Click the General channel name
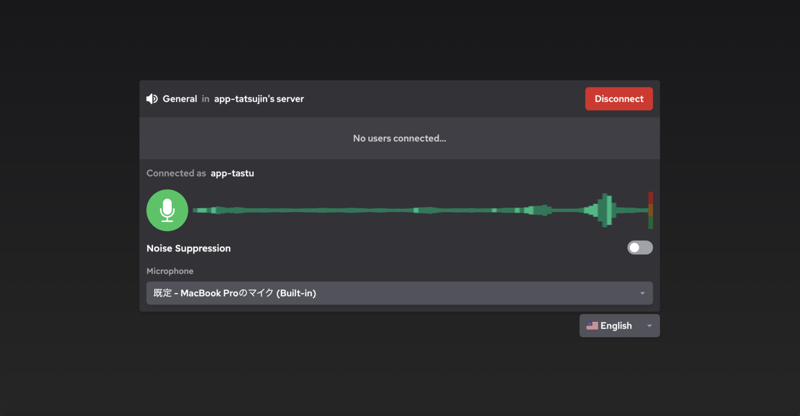 tap(180, 98)
